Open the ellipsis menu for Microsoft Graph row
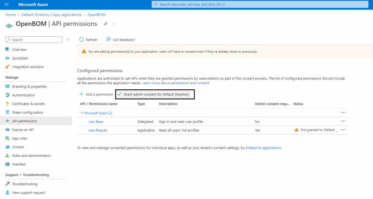Screen dimensions: 373x199 point(343,113)
